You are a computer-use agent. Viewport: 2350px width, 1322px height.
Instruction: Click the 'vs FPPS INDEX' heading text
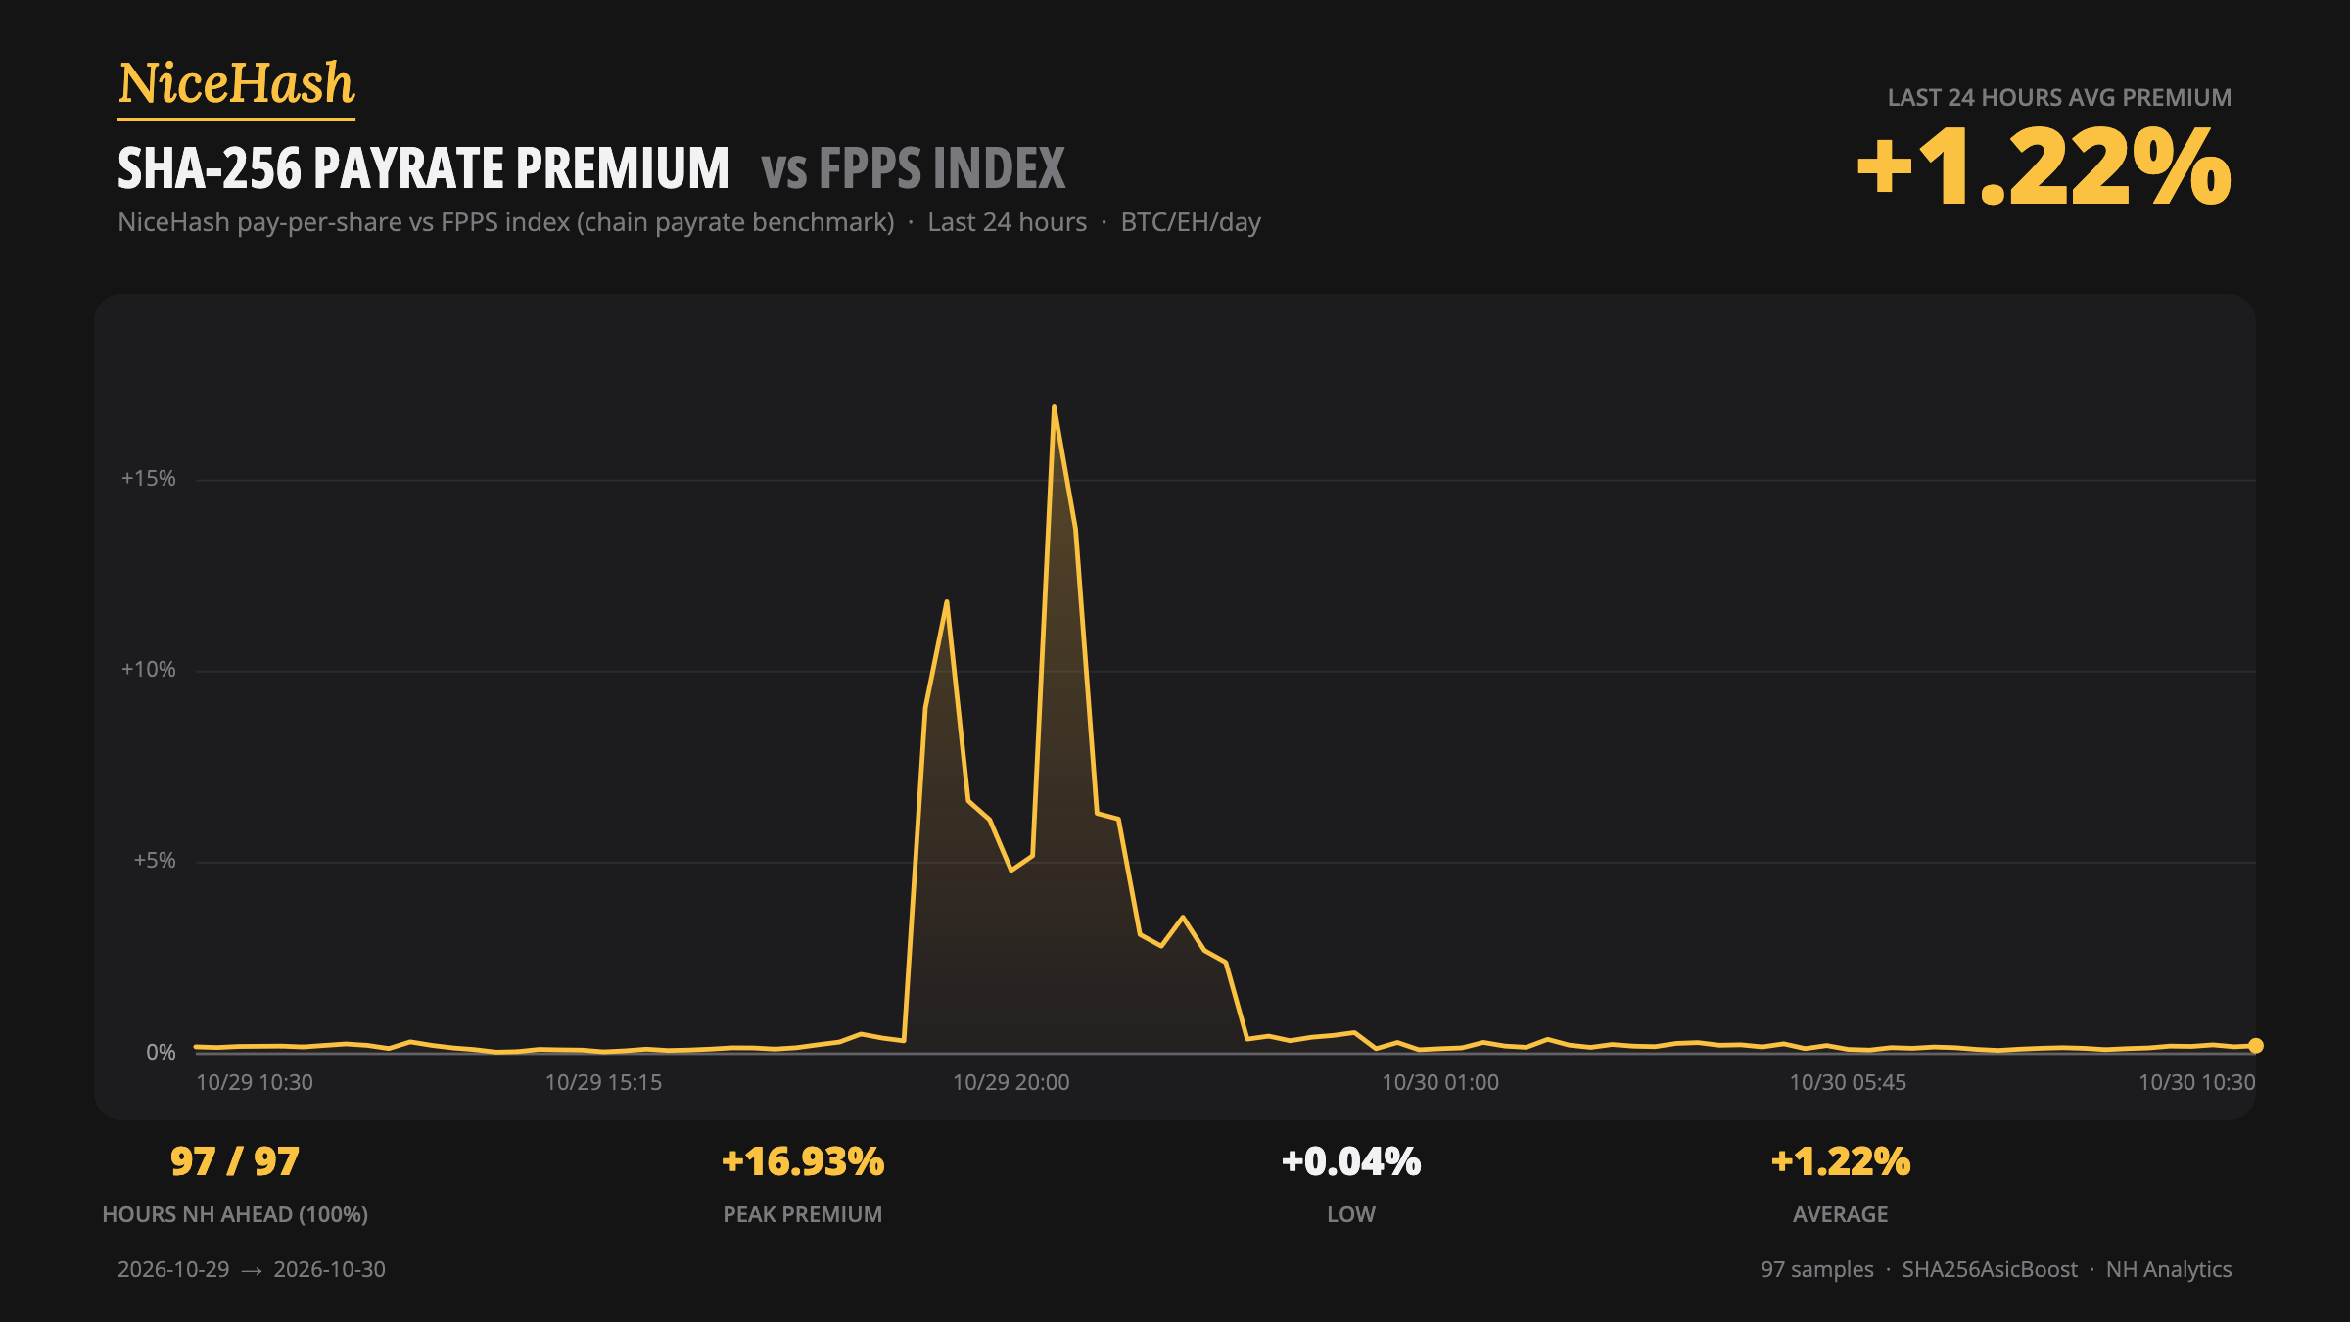[913, 168]
